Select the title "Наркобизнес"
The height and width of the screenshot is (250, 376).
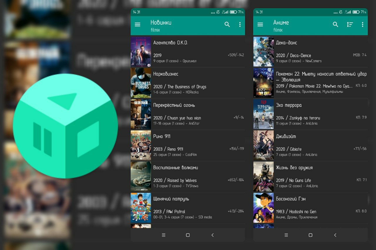coord(166,74)
